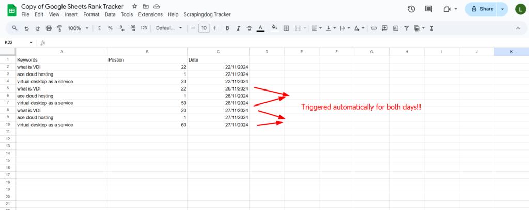The width and height of the screenshot is (529, 210).
Task: Open the share options arrow
Action: tap(502, 9)
